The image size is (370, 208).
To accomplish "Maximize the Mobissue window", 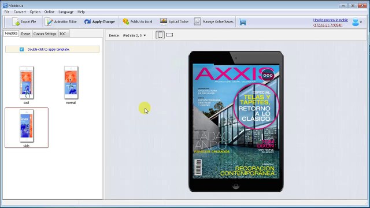I will (x=353, y=5).
